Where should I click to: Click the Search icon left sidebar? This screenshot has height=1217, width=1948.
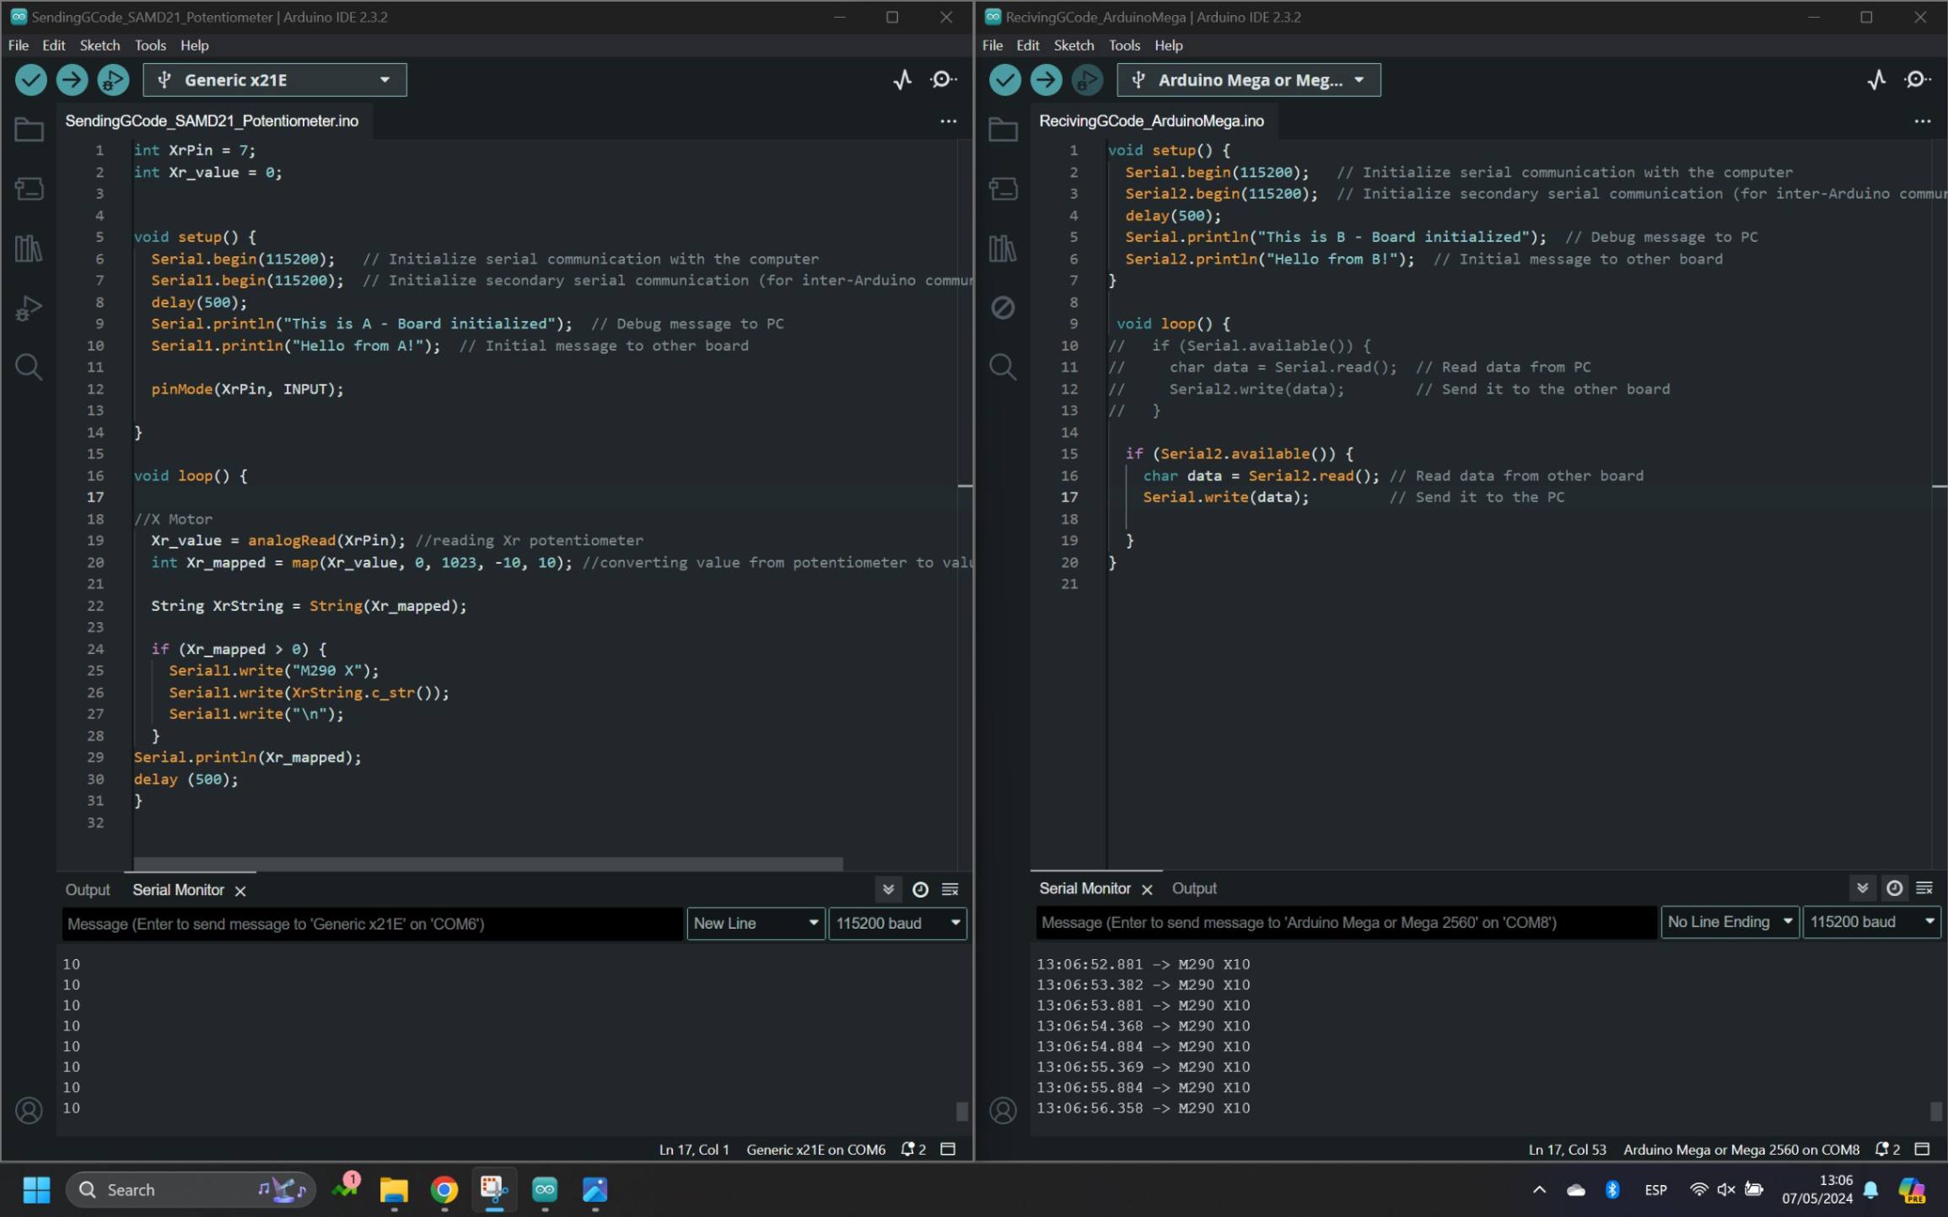(30, 367)
